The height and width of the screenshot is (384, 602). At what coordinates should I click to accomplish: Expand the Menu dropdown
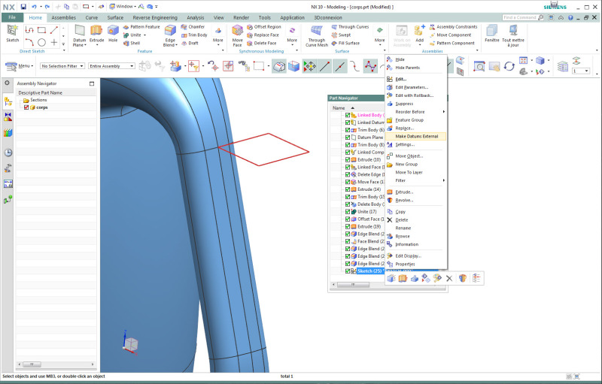20,66
